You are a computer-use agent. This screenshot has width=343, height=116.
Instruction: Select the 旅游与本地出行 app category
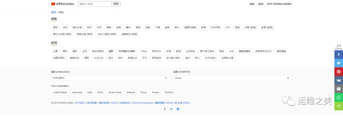pos(263,51)
